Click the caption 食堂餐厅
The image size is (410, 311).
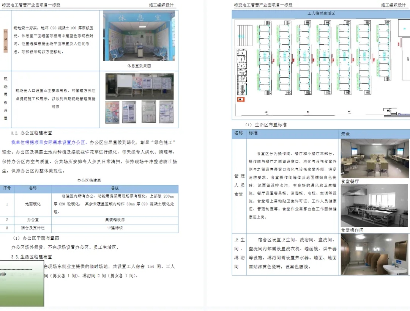350,182
